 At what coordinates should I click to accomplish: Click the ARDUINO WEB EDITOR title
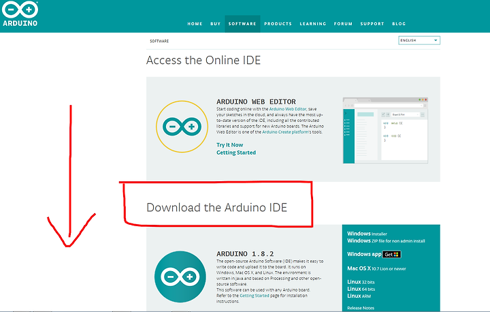click(x=256, y=102)
